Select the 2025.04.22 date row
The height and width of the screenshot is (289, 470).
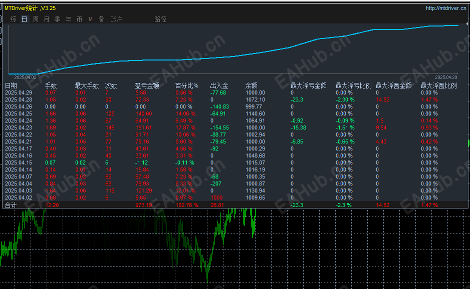click(18, 134)
